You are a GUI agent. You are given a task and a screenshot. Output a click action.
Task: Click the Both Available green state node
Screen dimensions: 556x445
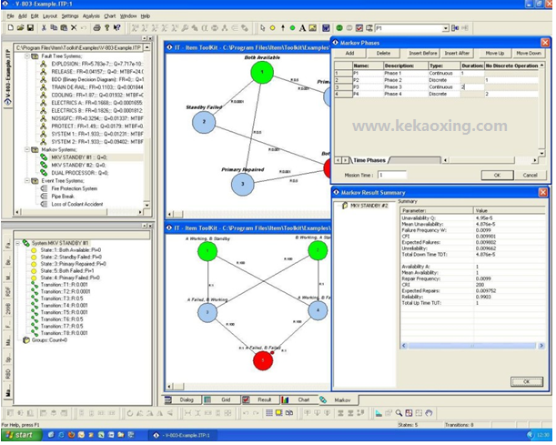coord(261,72)
